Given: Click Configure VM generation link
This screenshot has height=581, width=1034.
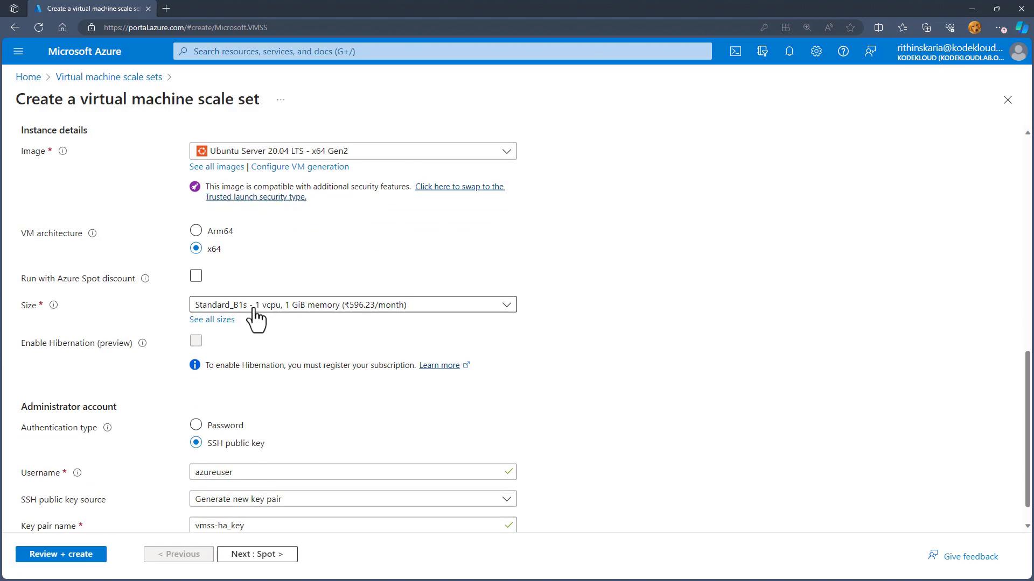Looking at the screenshot, I should [x=300, y=167].
